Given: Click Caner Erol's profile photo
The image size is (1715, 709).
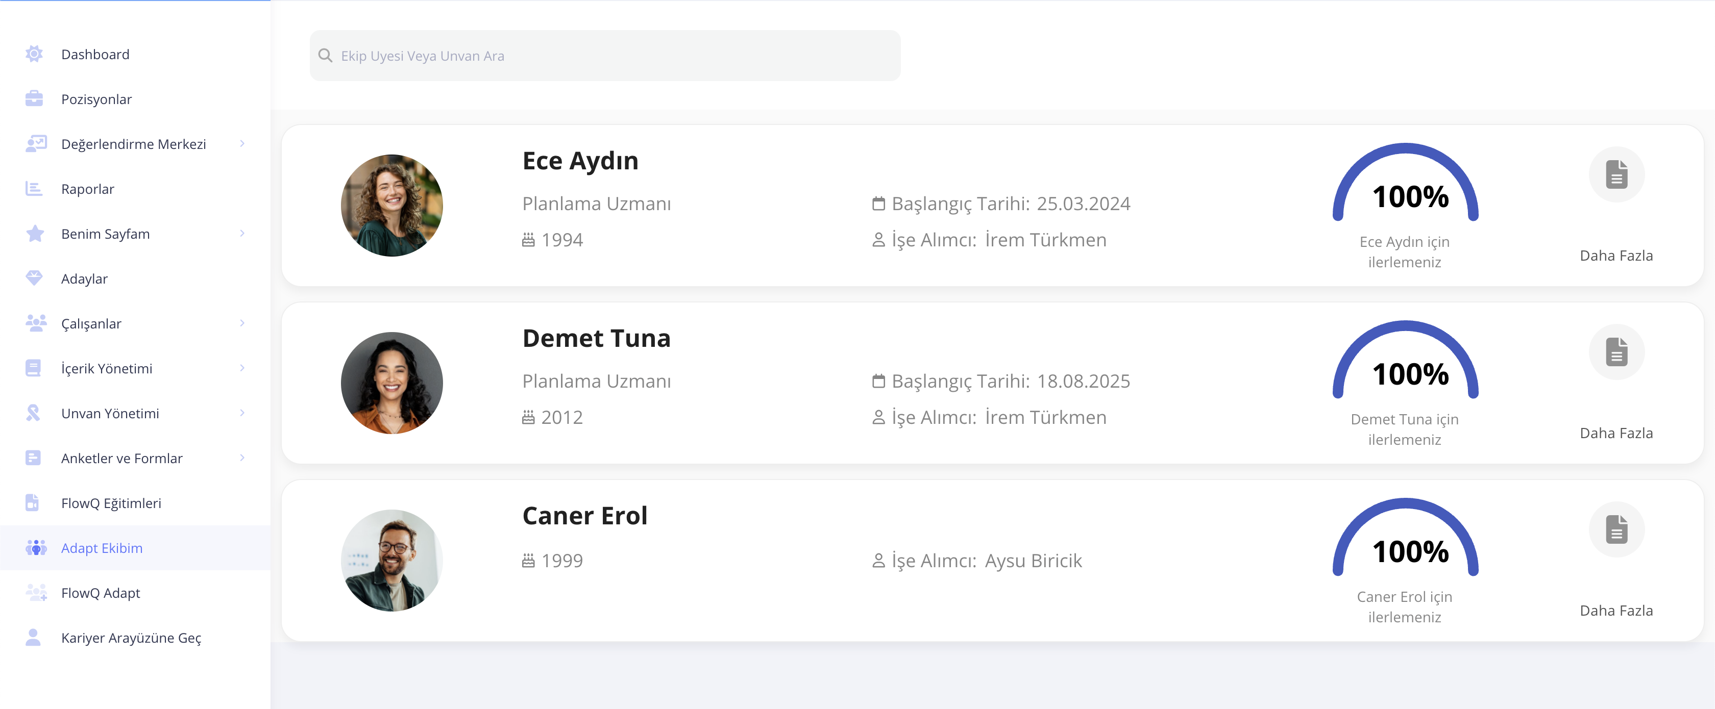Looking at the screenshot, I should [391, 560].
